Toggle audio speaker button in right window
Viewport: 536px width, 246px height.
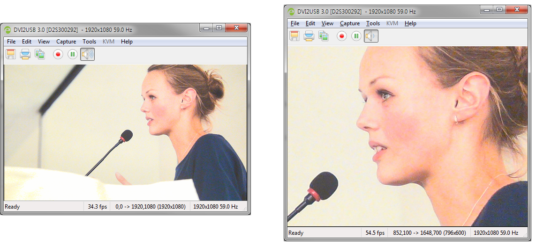coord(371,36)
